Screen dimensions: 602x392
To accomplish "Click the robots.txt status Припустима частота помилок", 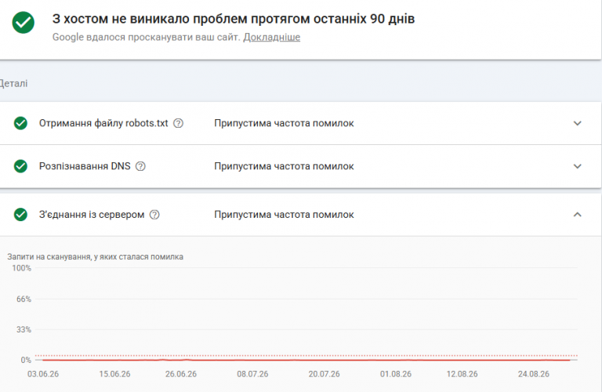I will coord(284,123).
